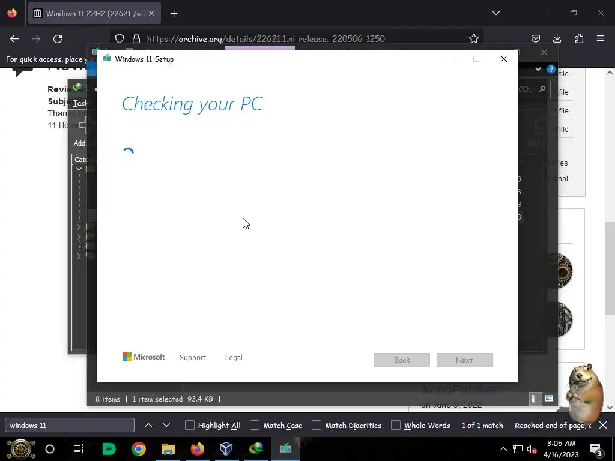This screenshot has width=615, height=461.
Task: List all tabs dropdown arrow
Action: coord(496,13)
